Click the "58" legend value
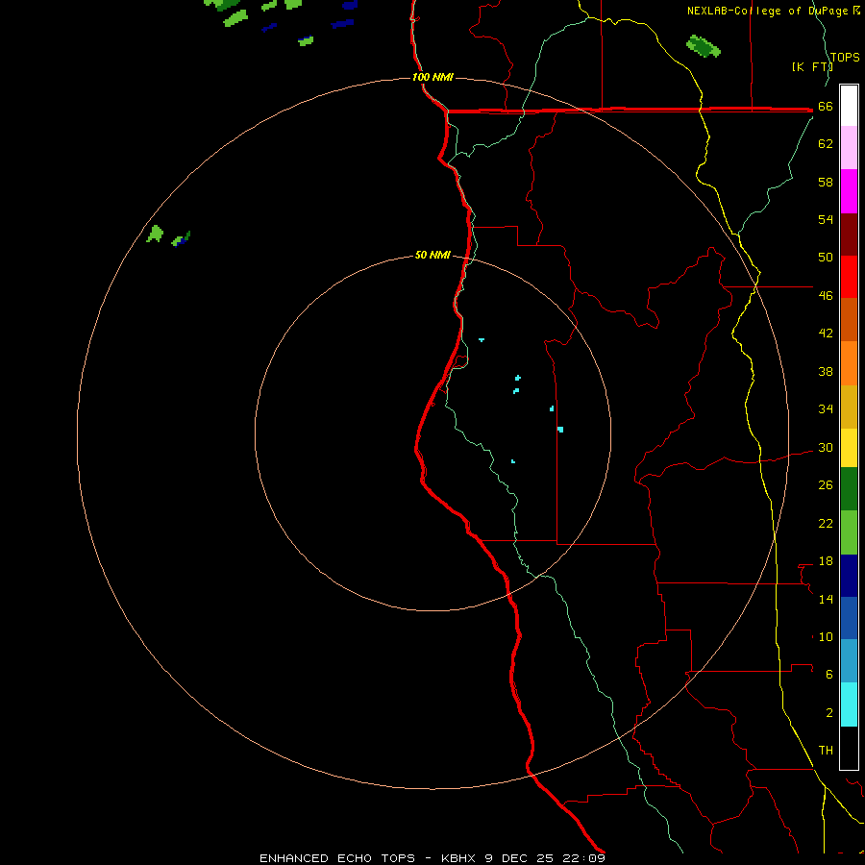This screenshot has width=865, height=865. (826, 182)
